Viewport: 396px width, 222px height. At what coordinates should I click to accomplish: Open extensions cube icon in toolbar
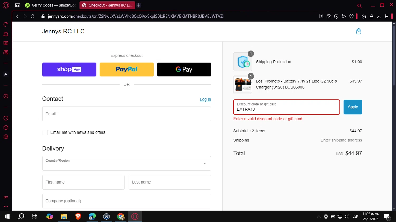(x=364, y=16)
